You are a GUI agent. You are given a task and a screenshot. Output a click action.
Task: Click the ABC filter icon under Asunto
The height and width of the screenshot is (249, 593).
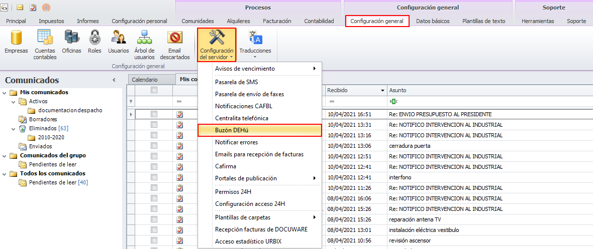coord(393,102)
